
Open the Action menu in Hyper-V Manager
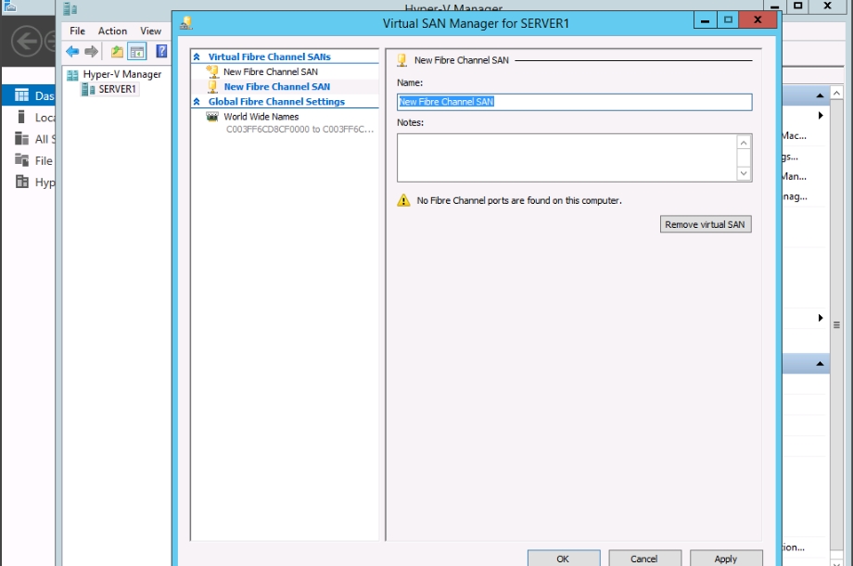[112, 31]
